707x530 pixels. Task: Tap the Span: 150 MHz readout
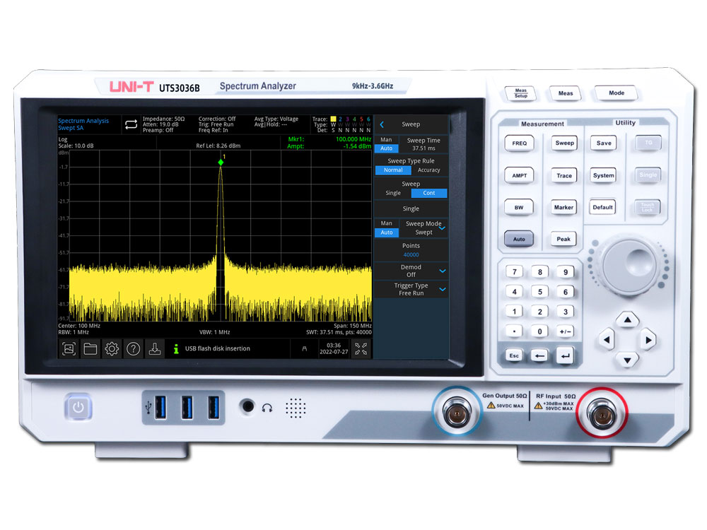click(x=353, y=325)
